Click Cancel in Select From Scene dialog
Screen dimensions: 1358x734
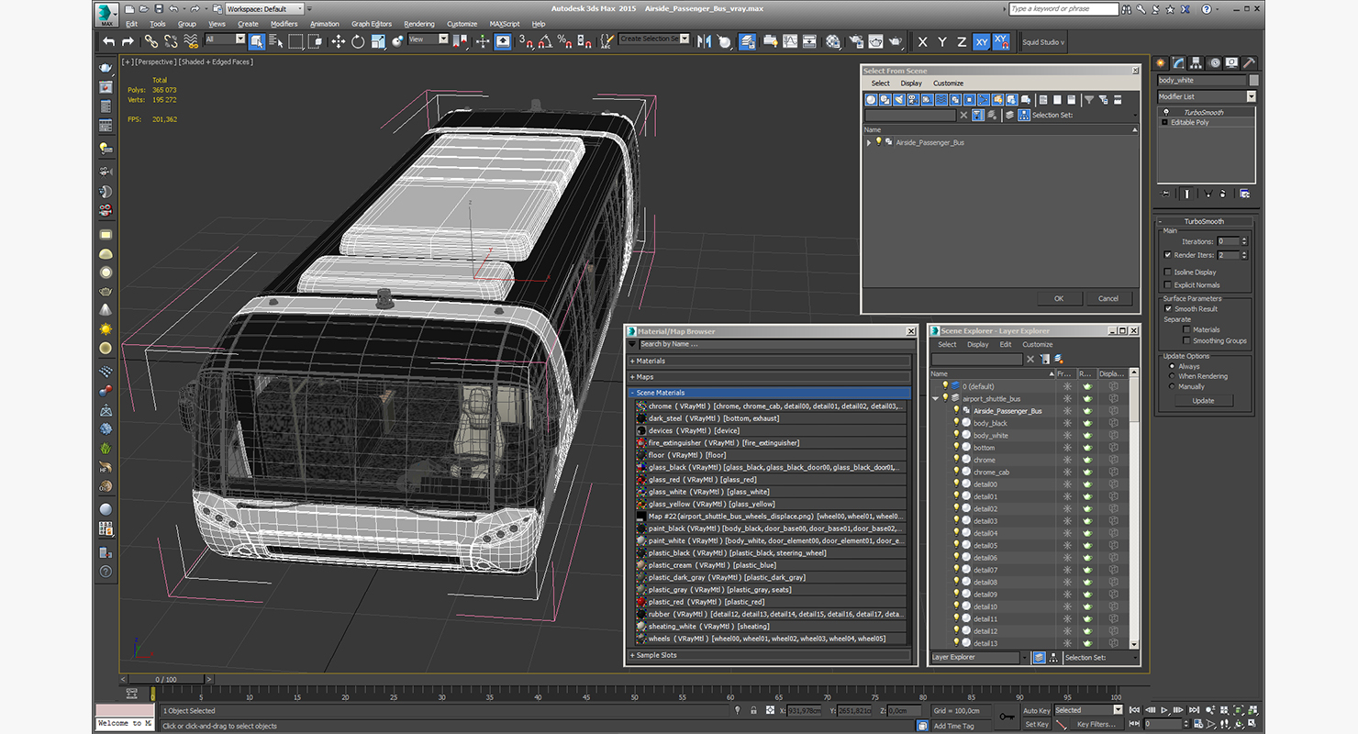pyautogui.click(x=1108, y=298)
